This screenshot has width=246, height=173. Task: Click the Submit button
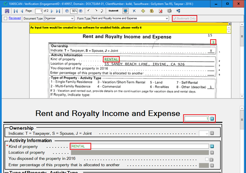tap(113, 11)
